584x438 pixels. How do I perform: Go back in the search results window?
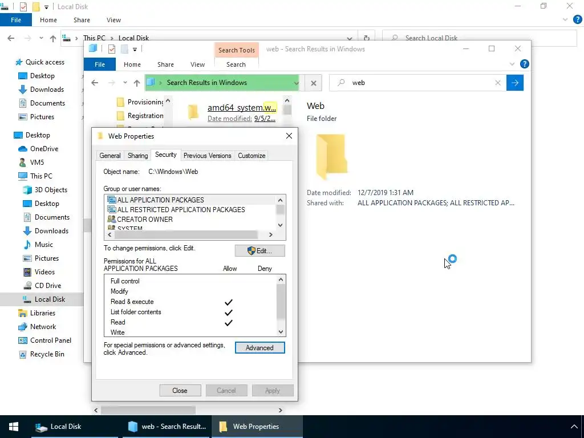pyautogui.click(x=95, y=83)
